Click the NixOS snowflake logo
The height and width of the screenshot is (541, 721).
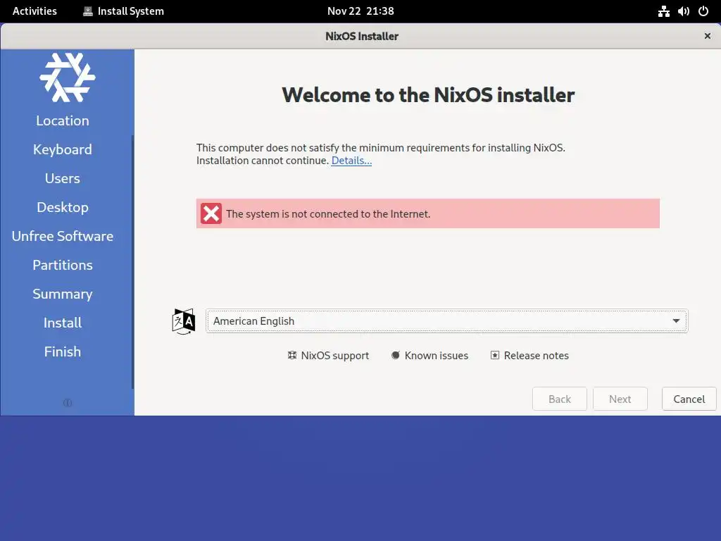click(x=67, y=77)
